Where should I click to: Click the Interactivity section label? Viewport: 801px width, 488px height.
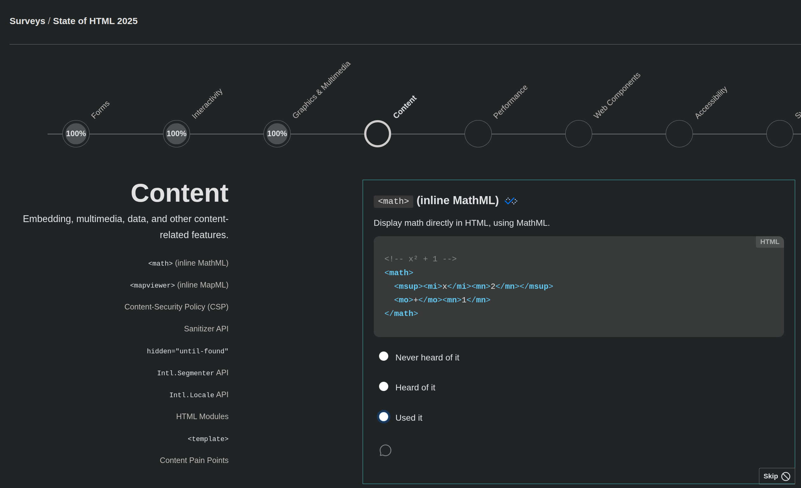point(207,103)
